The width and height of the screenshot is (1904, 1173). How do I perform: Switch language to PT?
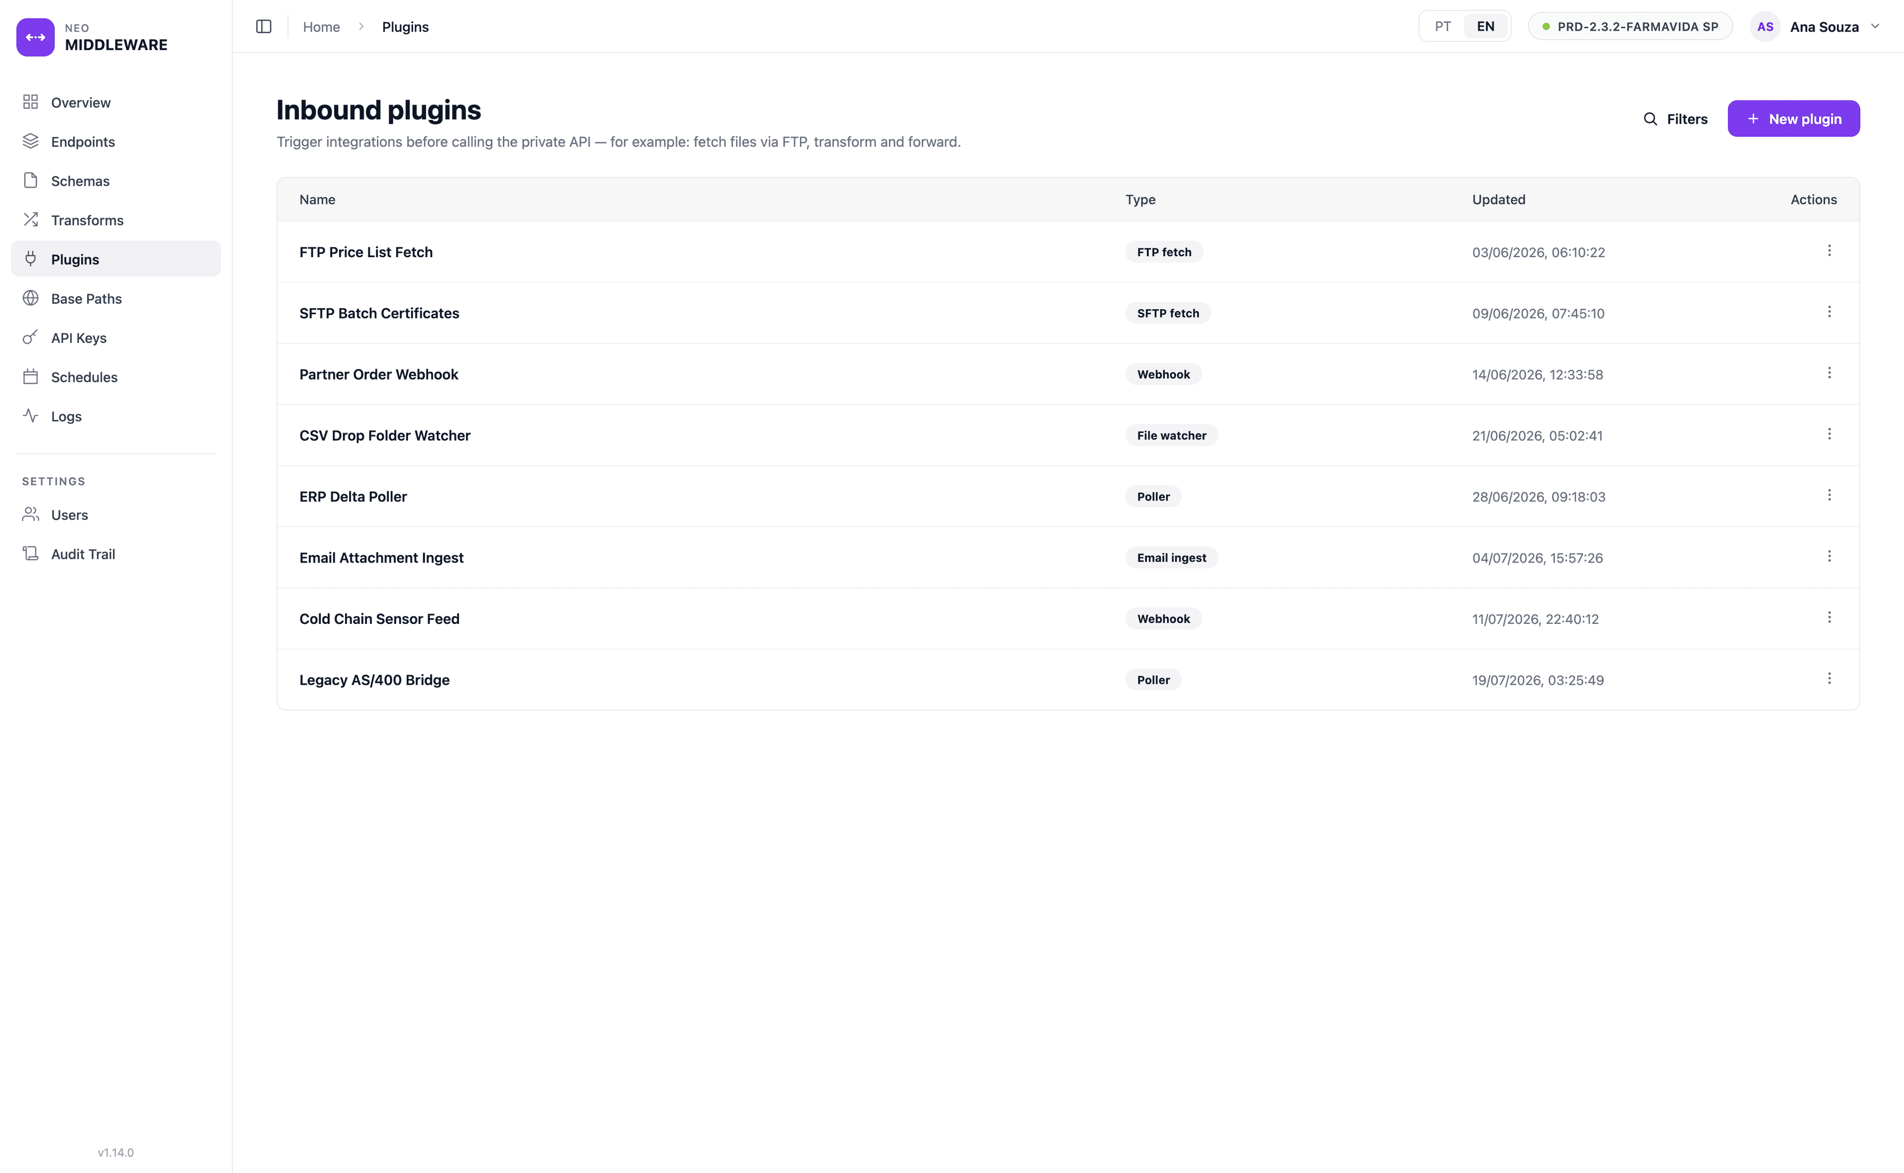coord(1443,26)
